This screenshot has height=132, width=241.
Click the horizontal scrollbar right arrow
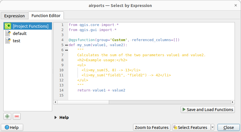pos(233,102)
